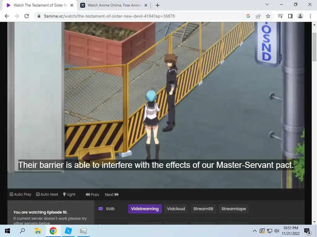Viewport: 317px width, 237px height.
Task: Switch to Watch Anime Online tab
Action: tap(114, 6)
